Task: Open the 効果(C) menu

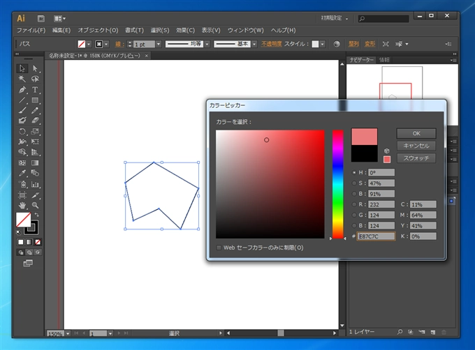Action: tap(185, 30)
